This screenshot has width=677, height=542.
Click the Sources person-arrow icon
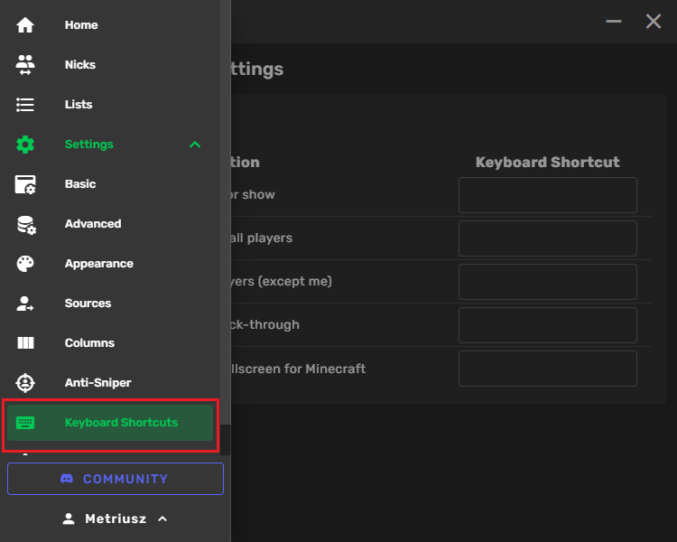coord(25,304)
